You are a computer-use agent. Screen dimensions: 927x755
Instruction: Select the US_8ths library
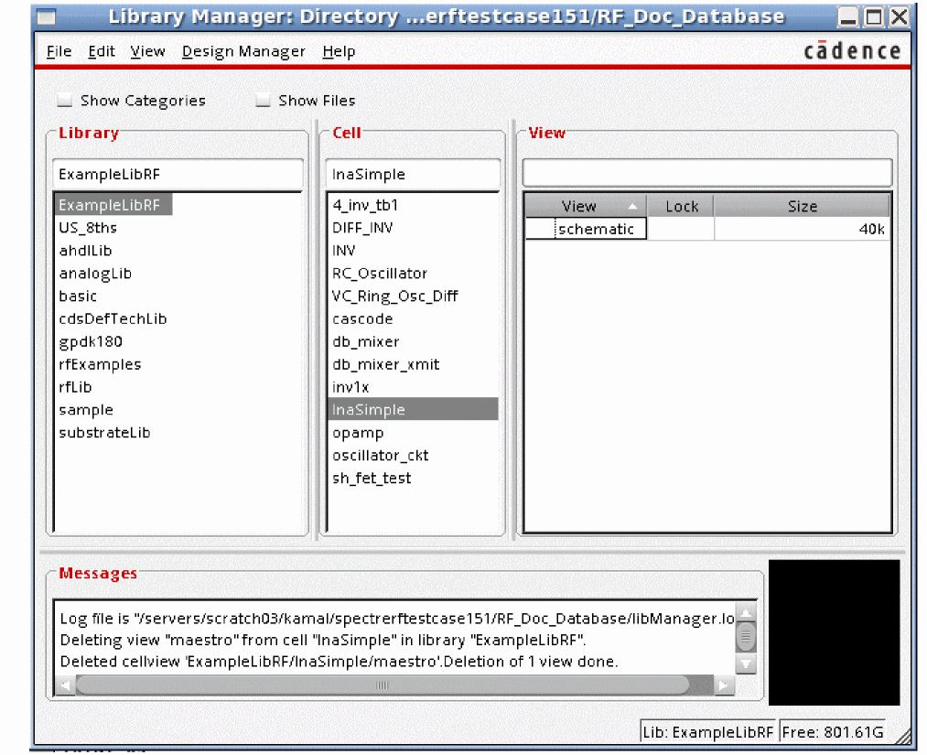[88, 228]
